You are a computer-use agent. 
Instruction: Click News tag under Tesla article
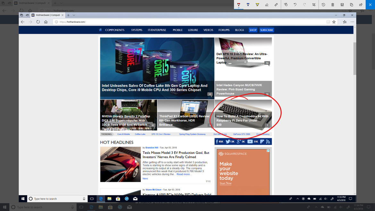tap(145, 179)
